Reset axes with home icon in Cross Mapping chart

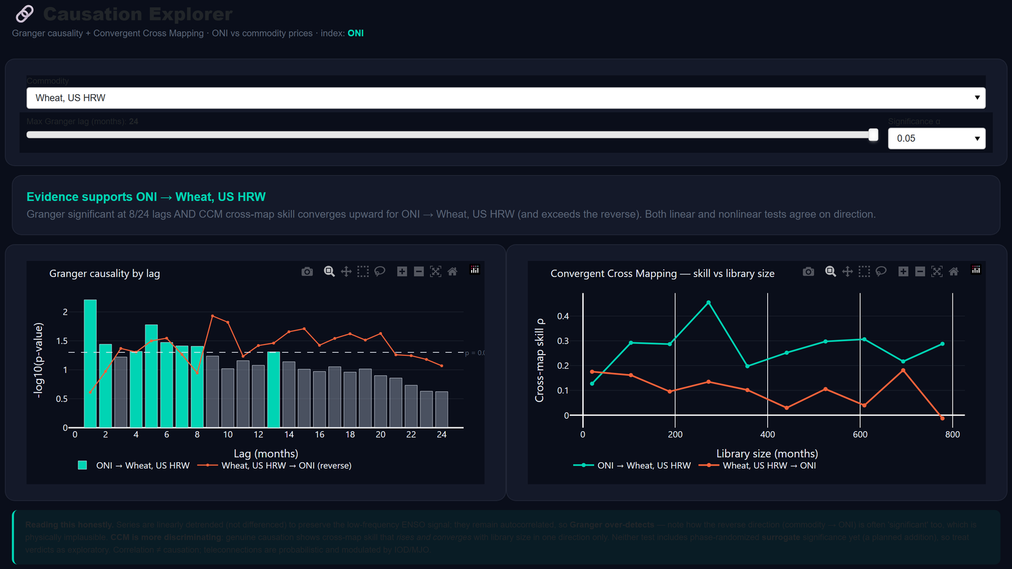click(x=954, y=271)
